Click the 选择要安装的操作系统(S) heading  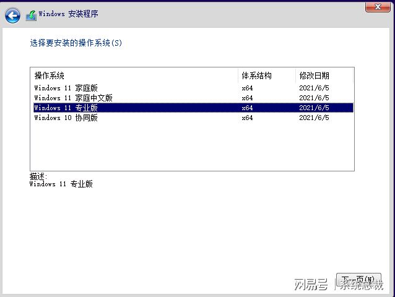[x=76, y=43]
